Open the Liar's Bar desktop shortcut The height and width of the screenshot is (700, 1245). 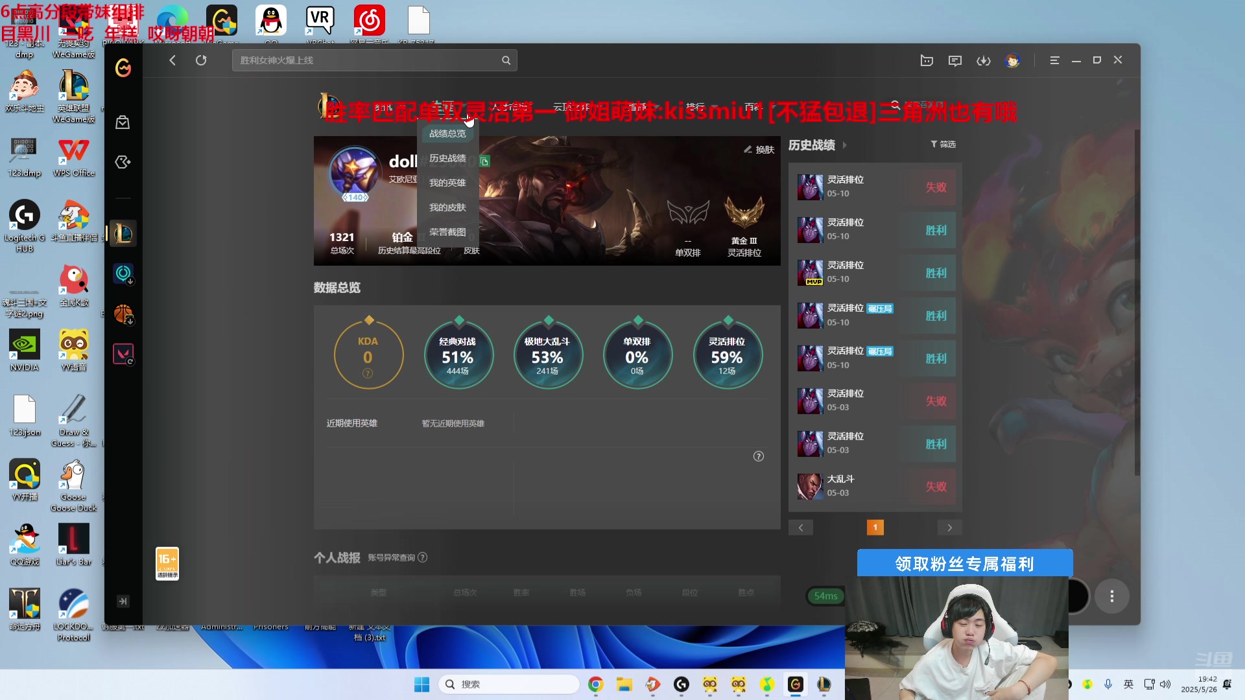click(74, 544)
